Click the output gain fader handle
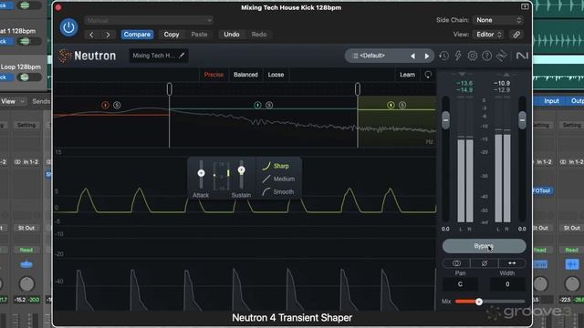The image size is (584, 328). pos(522,120)
